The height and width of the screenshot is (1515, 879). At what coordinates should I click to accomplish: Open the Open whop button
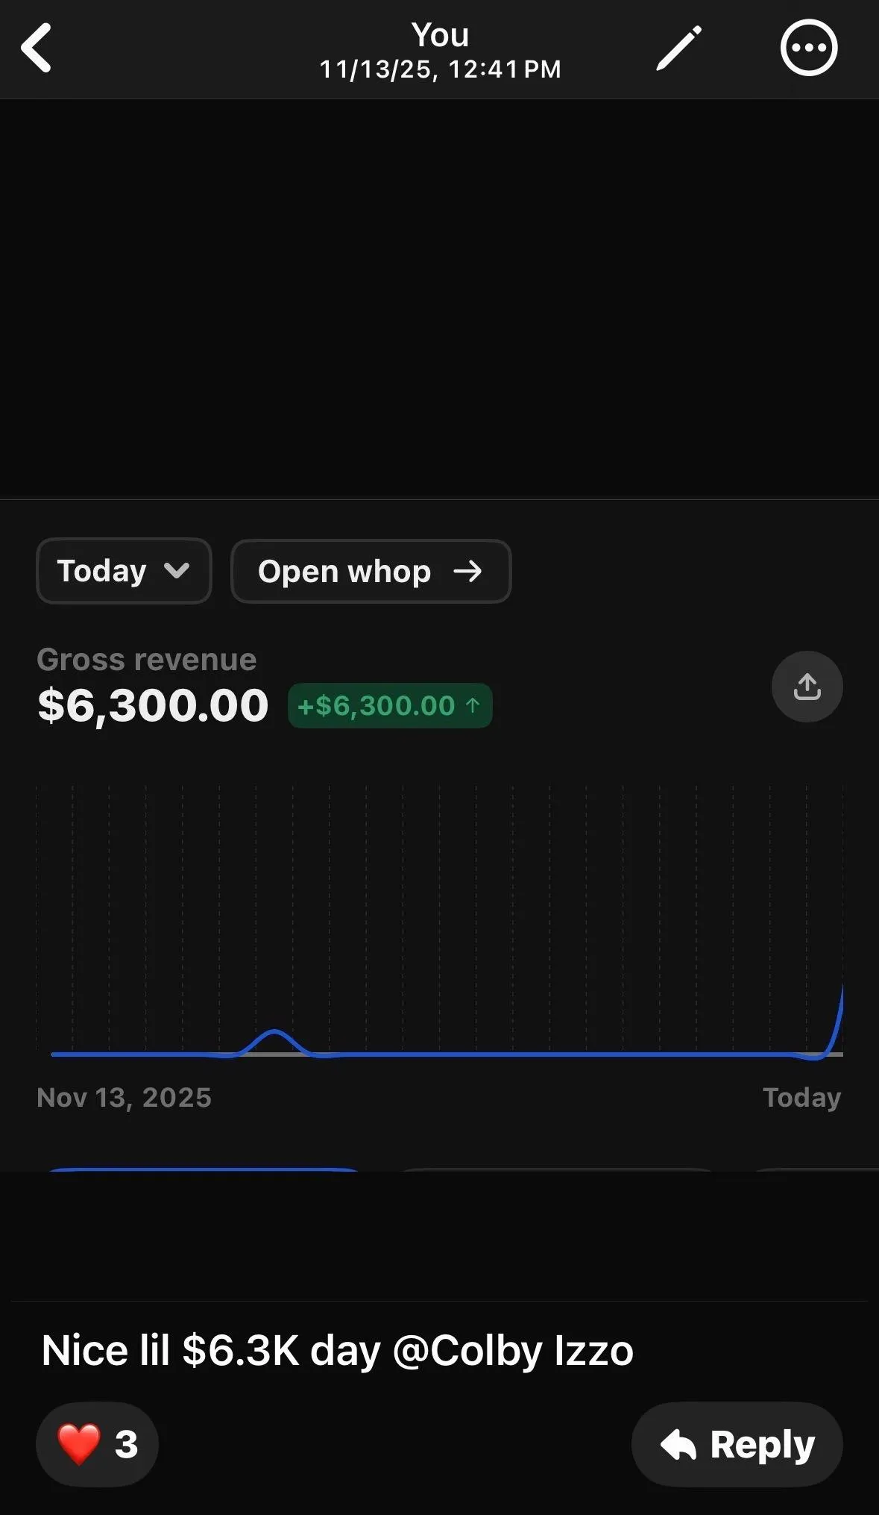tap(371, 571)
